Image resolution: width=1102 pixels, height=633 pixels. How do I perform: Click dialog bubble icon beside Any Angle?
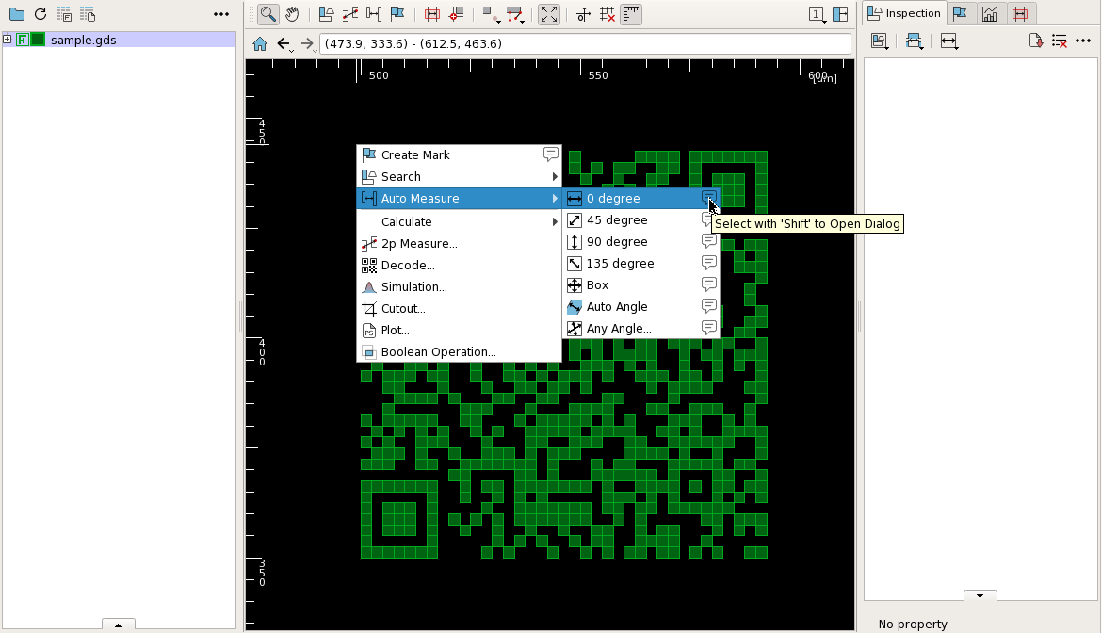click(x=709, y=328)
